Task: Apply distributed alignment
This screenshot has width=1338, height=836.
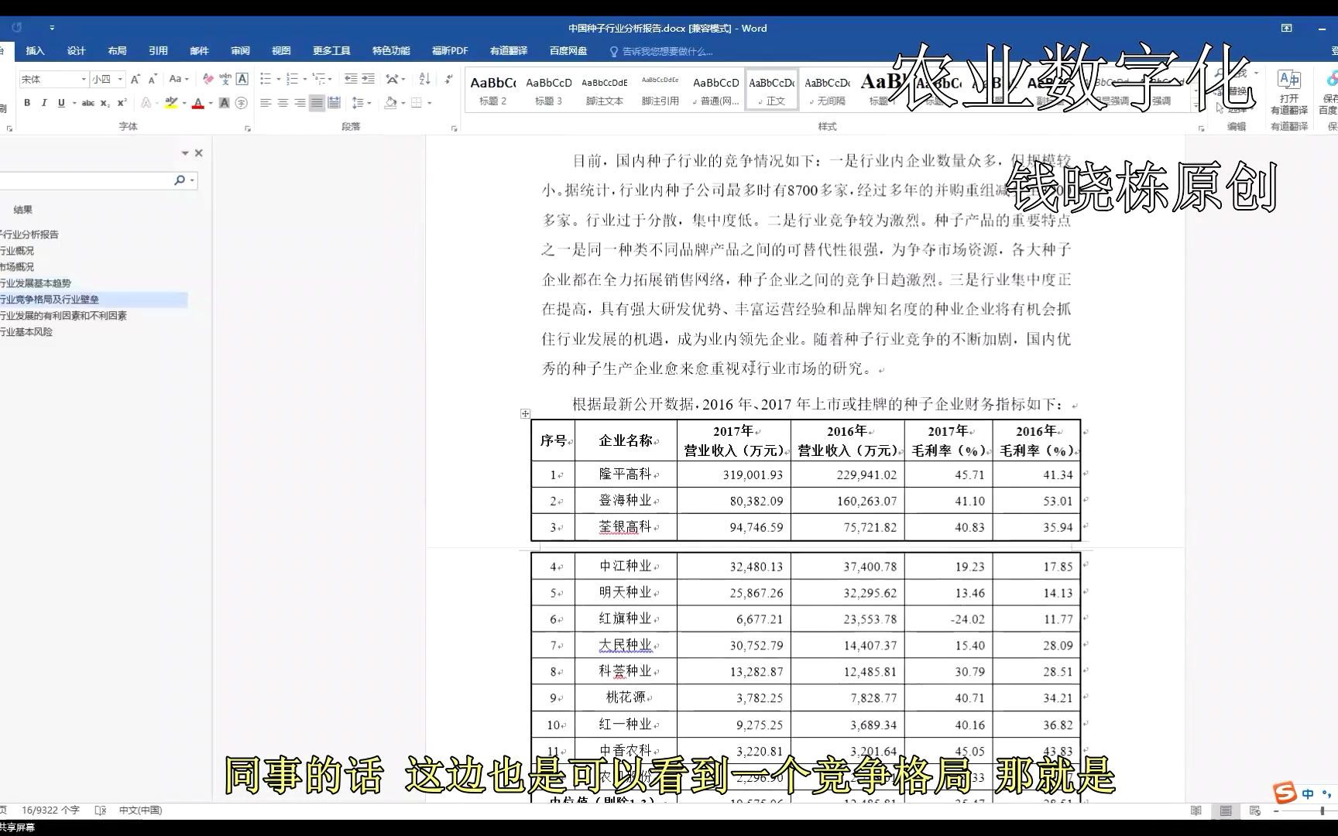Action: pyautogui.click(x=334, y=103)
